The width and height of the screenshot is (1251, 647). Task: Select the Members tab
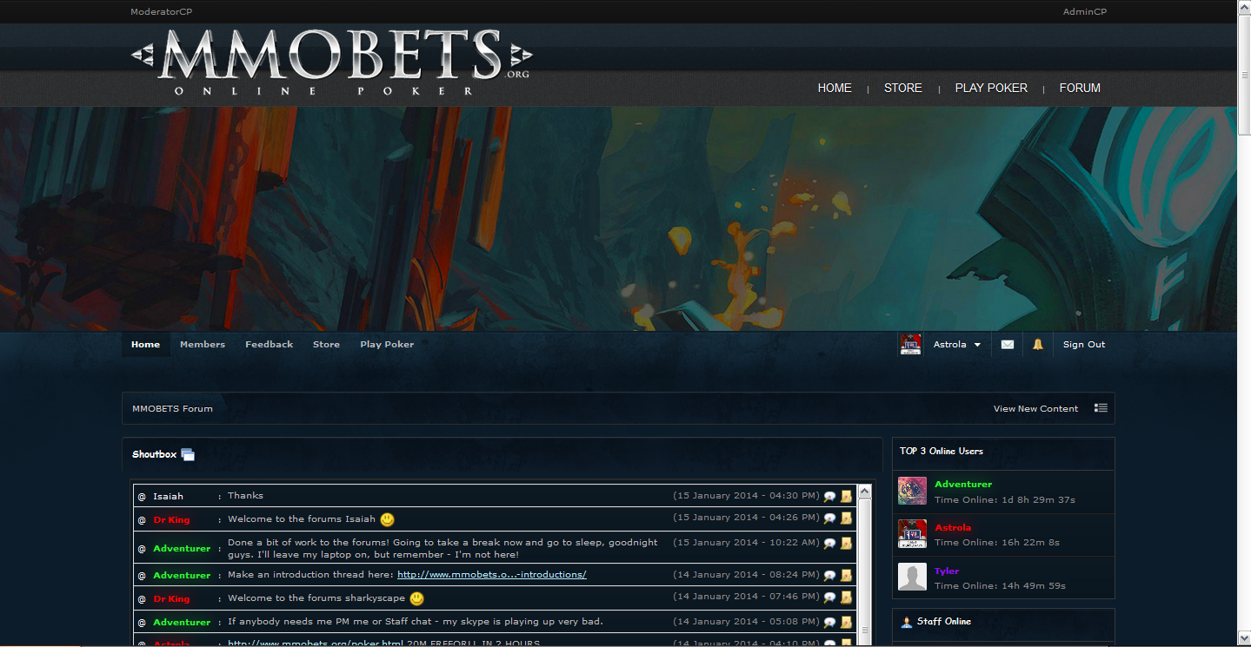tap(203, 345)
